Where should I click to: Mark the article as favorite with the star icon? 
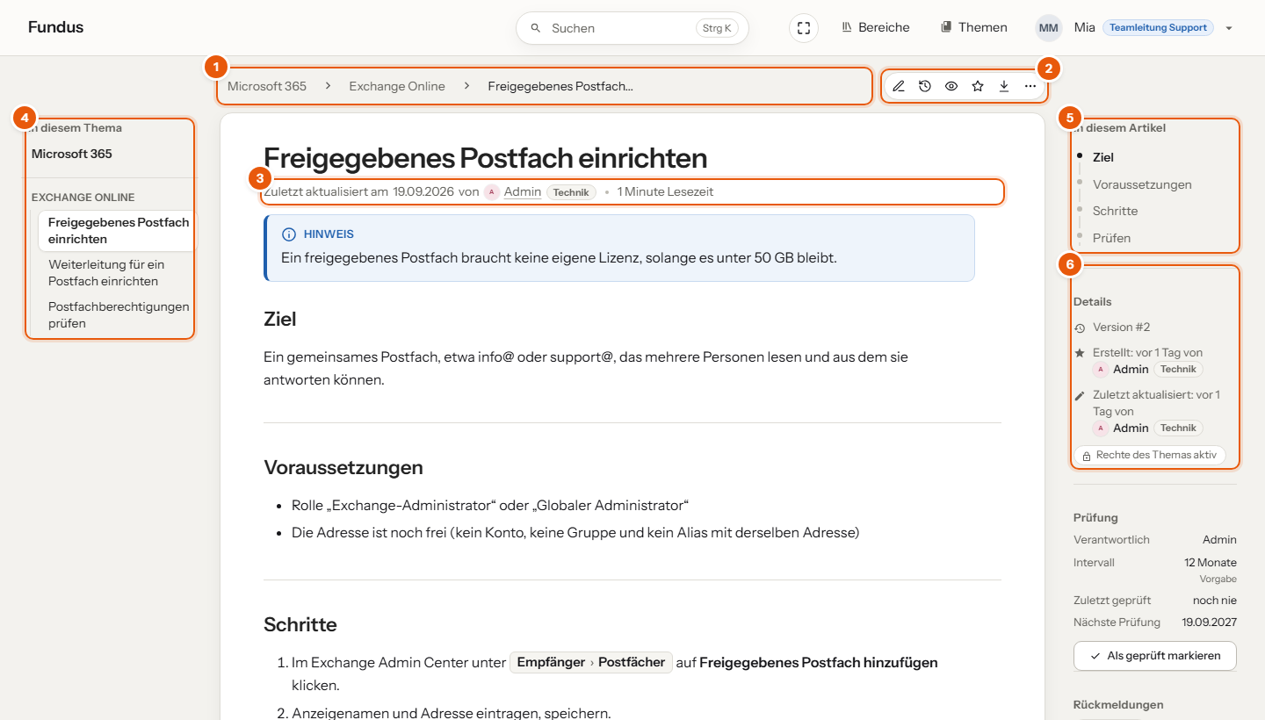(x=978, y=86)
